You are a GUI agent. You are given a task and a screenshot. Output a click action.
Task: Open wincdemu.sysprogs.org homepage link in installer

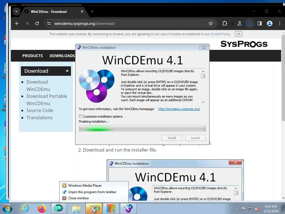(x=179, y=109)
